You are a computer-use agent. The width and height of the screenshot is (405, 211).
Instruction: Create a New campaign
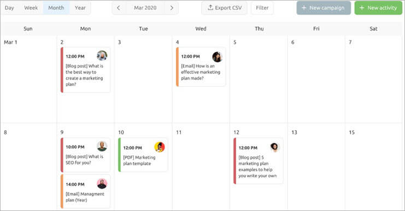324,8
